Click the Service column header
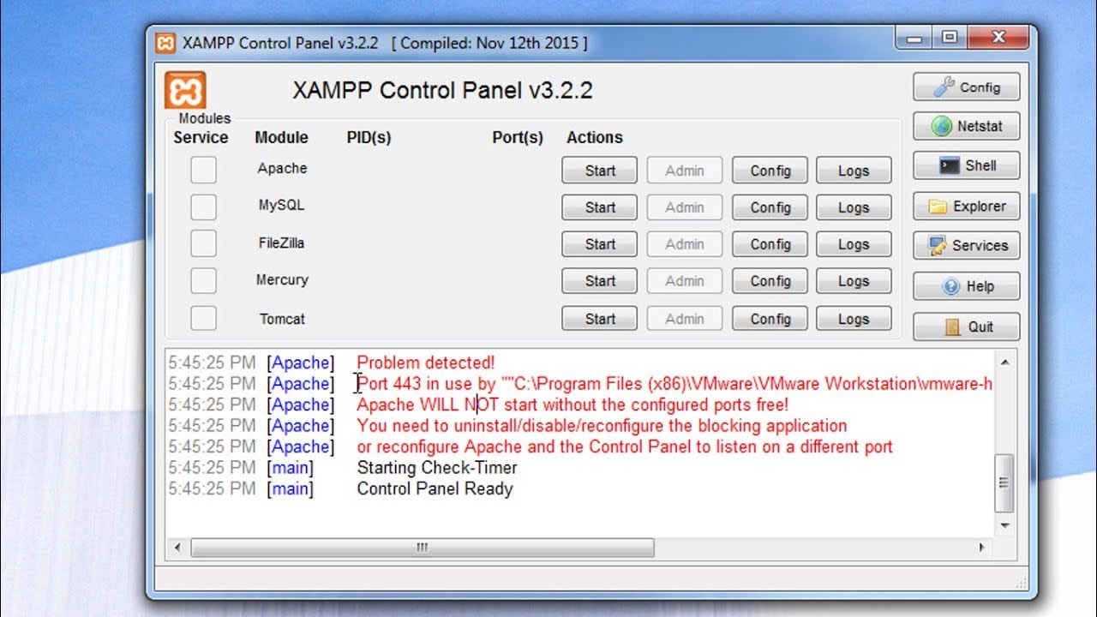 [x=201, y=137]
